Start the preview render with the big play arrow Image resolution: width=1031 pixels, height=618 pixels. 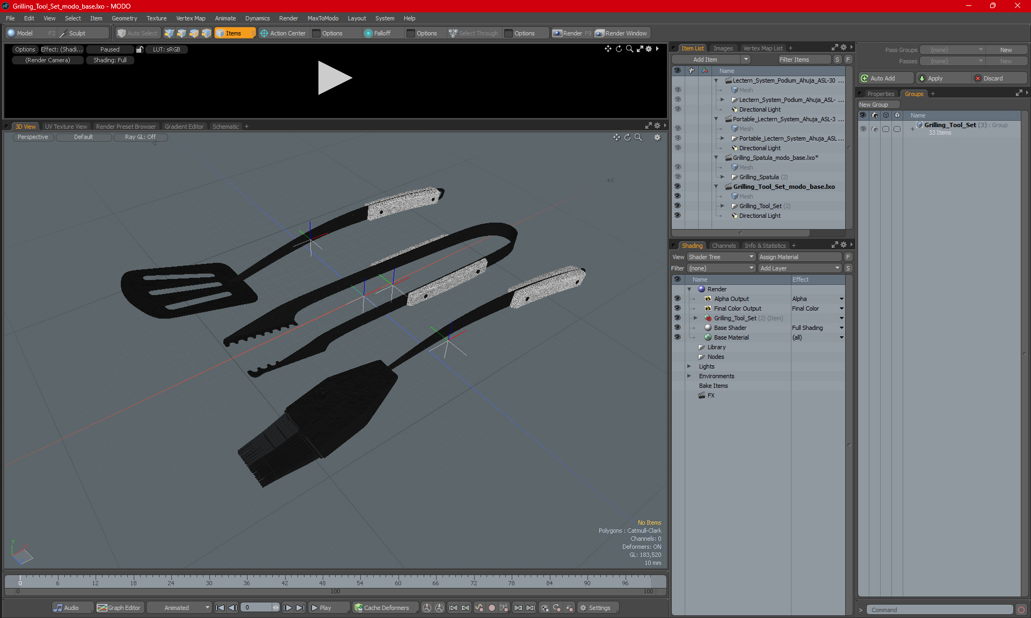click(x=334, y=78)
